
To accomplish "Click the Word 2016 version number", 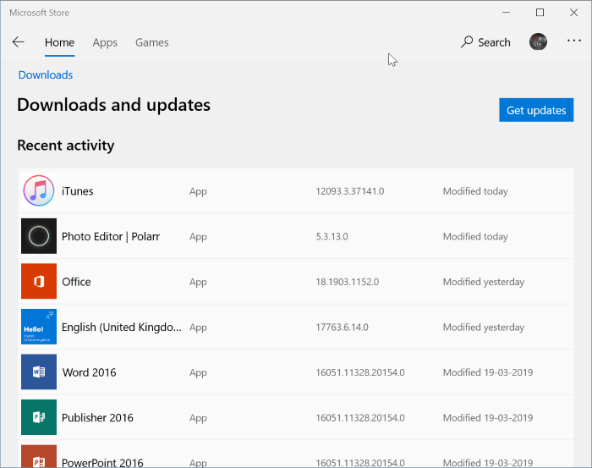I will pos(360,372).
